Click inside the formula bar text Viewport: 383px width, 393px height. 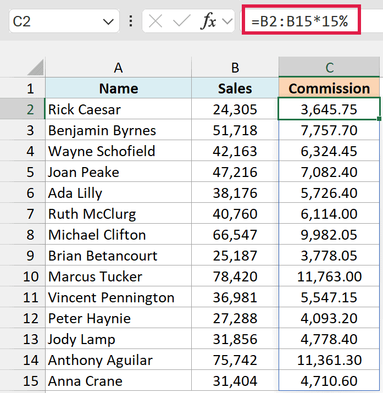point(299,21)
